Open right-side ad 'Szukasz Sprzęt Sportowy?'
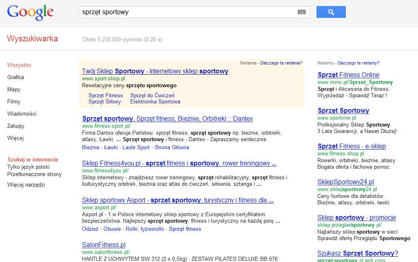The width and height of the screenshot is (418, 262). click(x=358, y=253)
